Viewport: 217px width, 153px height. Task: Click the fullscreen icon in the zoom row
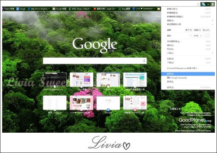tap(207, 36)
